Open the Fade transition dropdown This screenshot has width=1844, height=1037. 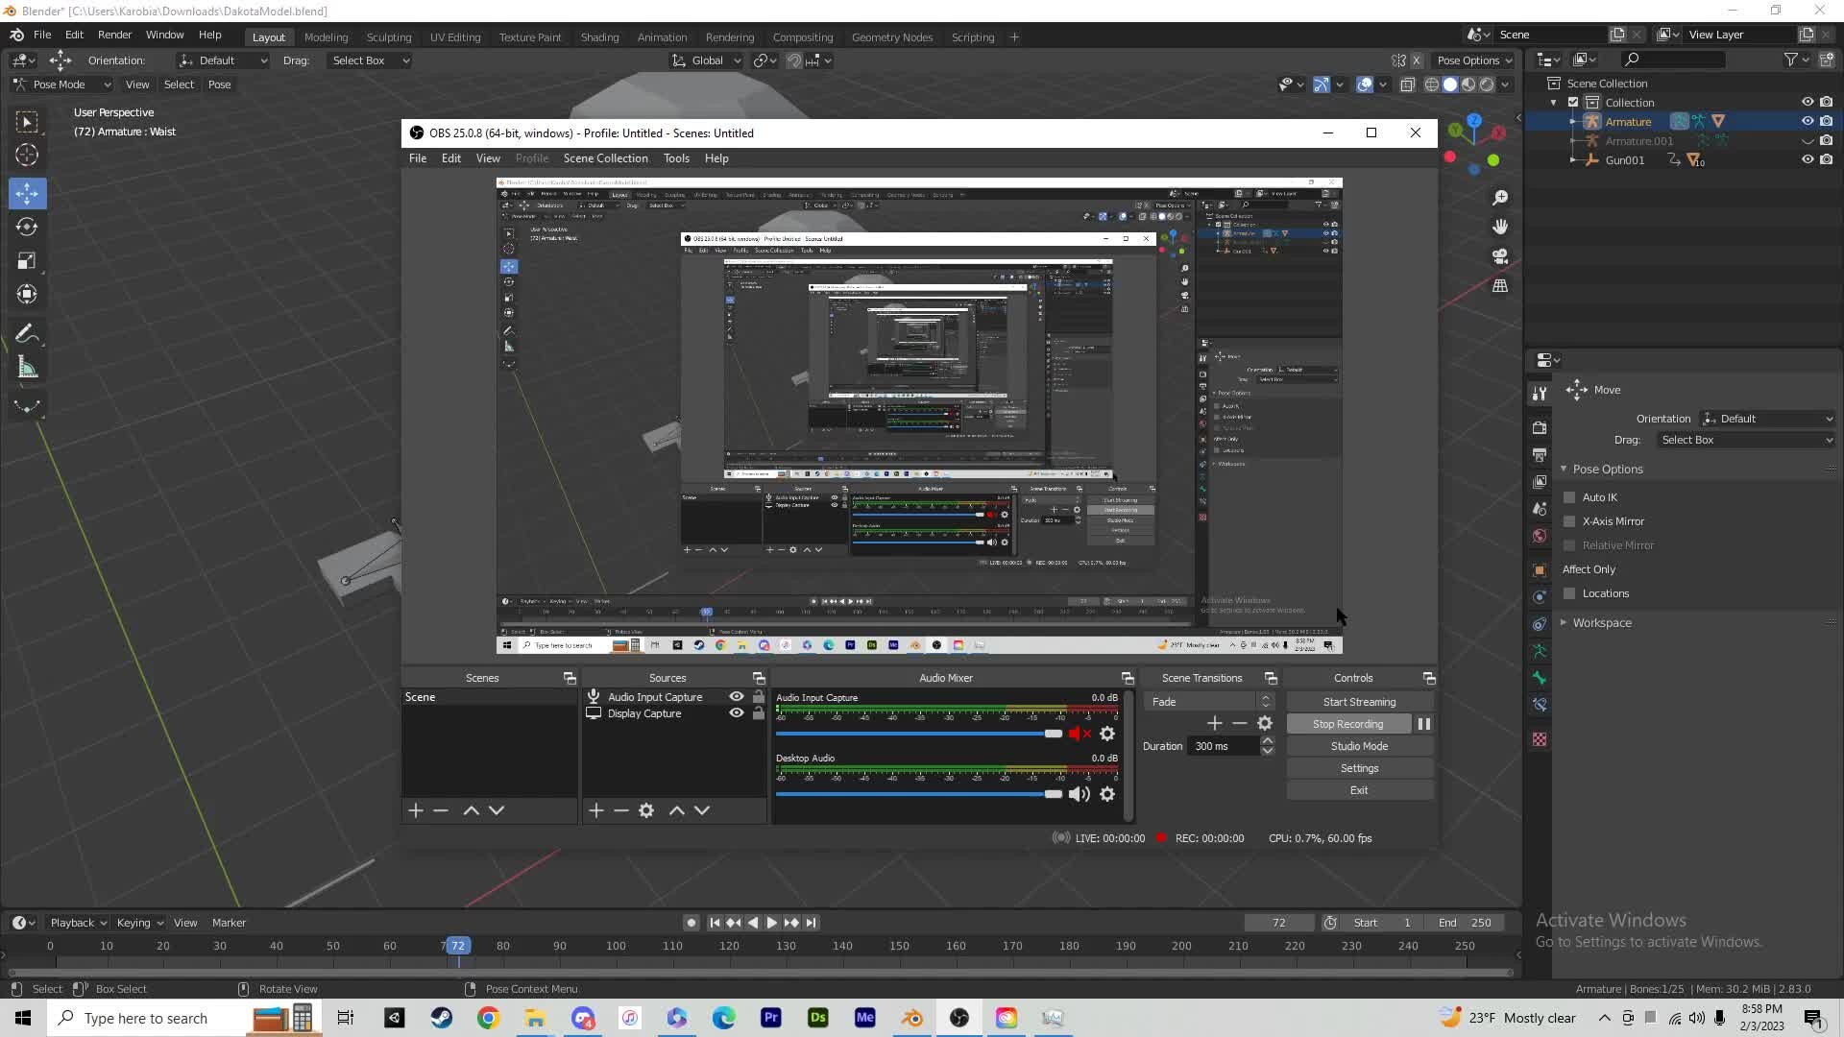point(1208,702)
